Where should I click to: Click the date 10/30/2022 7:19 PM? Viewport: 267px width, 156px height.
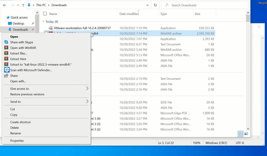133,28
